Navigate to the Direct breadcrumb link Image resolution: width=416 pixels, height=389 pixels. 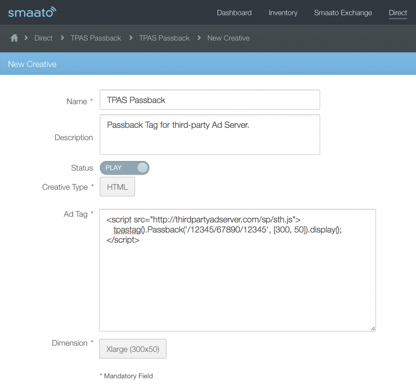(43, 38)
